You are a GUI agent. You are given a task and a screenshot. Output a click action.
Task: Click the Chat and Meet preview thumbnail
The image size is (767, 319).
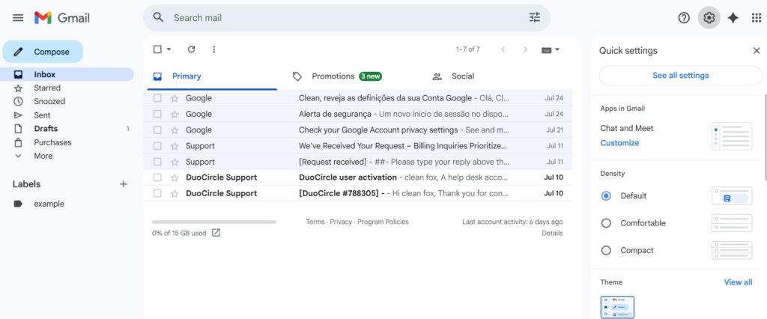732,136
